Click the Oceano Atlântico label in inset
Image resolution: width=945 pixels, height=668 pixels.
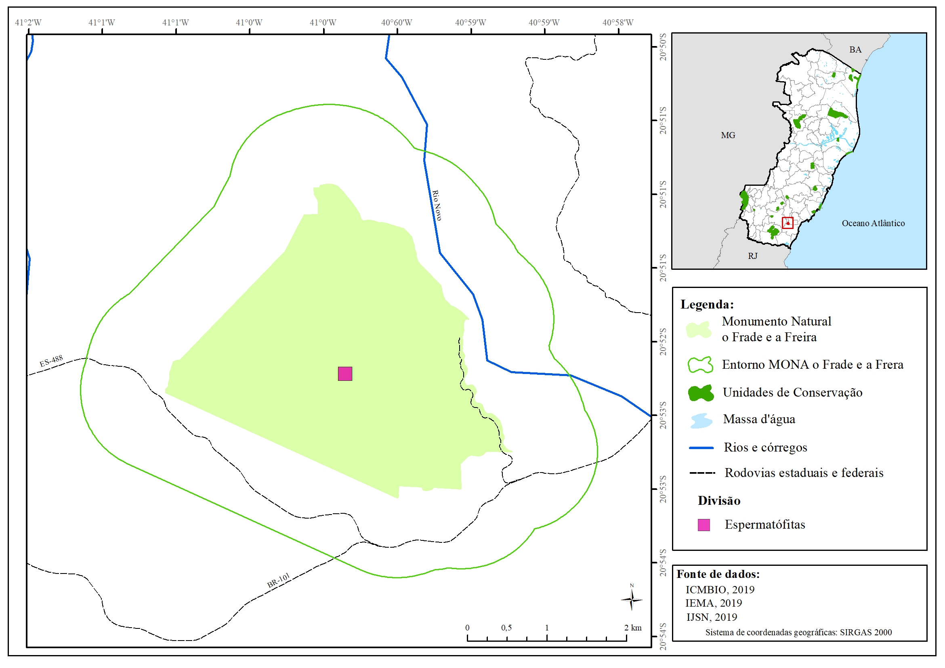(873, 223)
